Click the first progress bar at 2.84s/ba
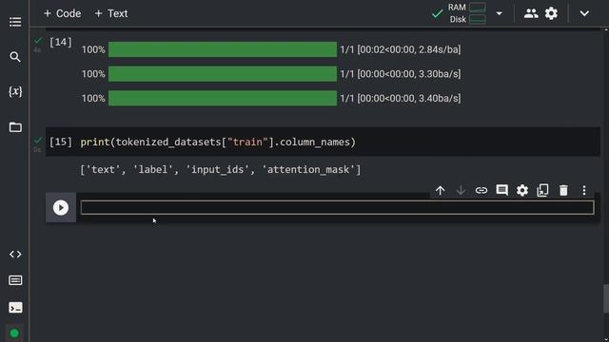 [223, 49]
